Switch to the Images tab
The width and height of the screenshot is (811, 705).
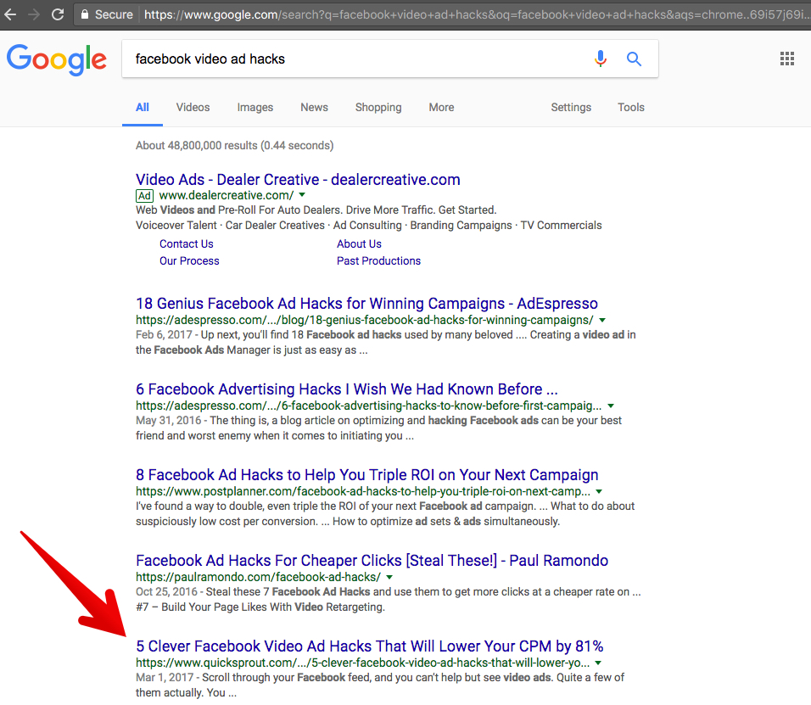tap(255, 108)
